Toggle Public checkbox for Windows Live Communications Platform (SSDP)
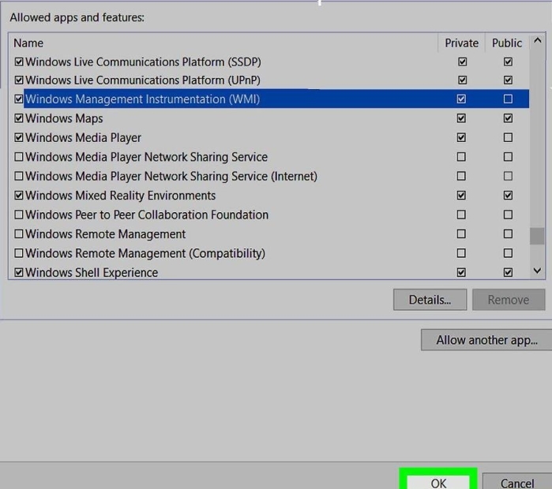Viewport: 552px width, 489px height. (x=508, y=62)
